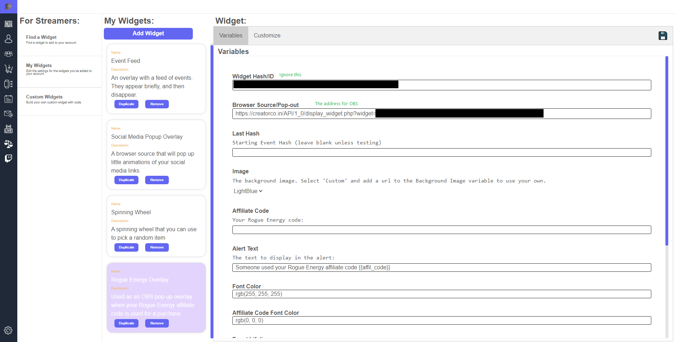Open the balance scales icon in the sidebar

[x=8, y=144]
